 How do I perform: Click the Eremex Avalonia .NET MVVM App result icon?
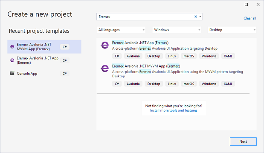coord(105,68)
